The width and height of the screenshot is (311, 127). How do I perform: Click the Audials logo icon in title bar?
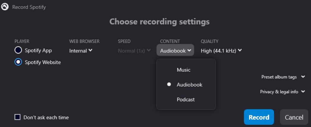tap(5, 7)
